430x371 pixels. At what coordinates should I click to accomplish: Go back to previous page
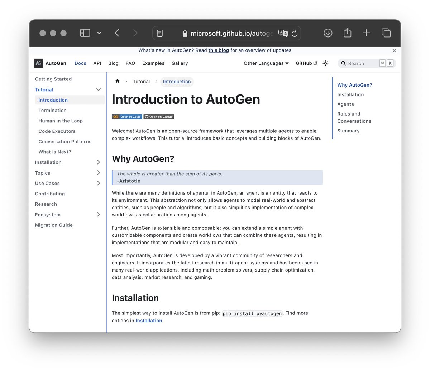(117, 33)
